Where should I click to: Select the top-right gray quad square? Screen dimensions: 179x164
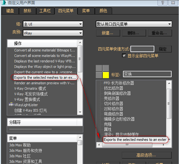pyautogui.click(x=106, y=68)
